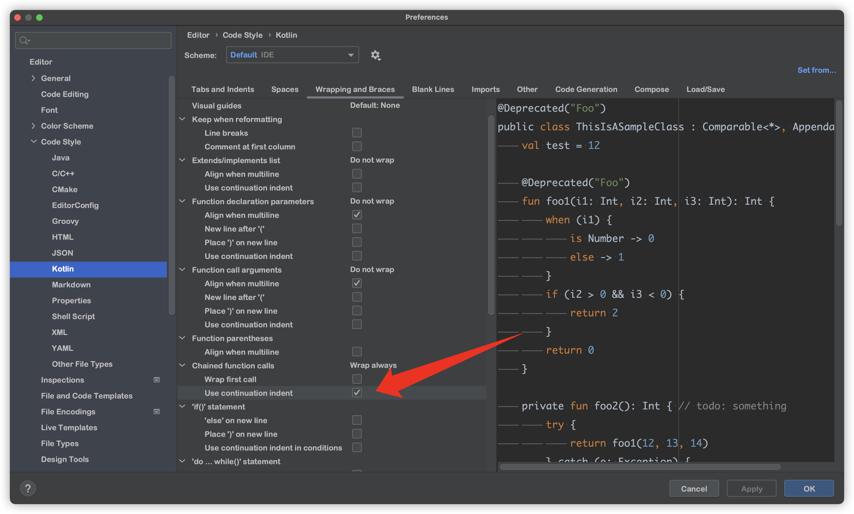Open the Scheme Default IDE dropdown
Viewport: 854px width, 514px height.
pos(292,55)
